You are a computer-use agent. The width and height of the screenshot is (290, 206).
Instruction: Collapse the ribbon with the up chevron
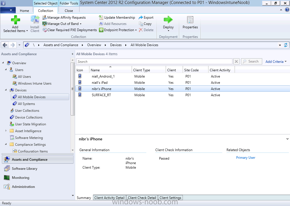(x=281, y=10)
